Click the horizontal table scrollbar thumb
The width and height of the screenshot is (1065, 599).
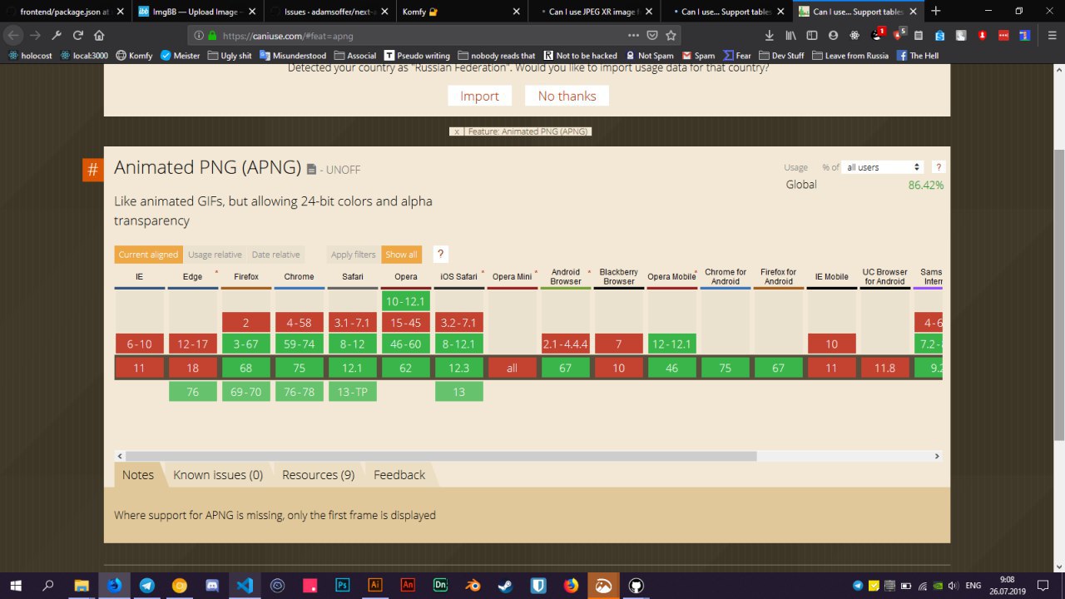pos(441,456)
